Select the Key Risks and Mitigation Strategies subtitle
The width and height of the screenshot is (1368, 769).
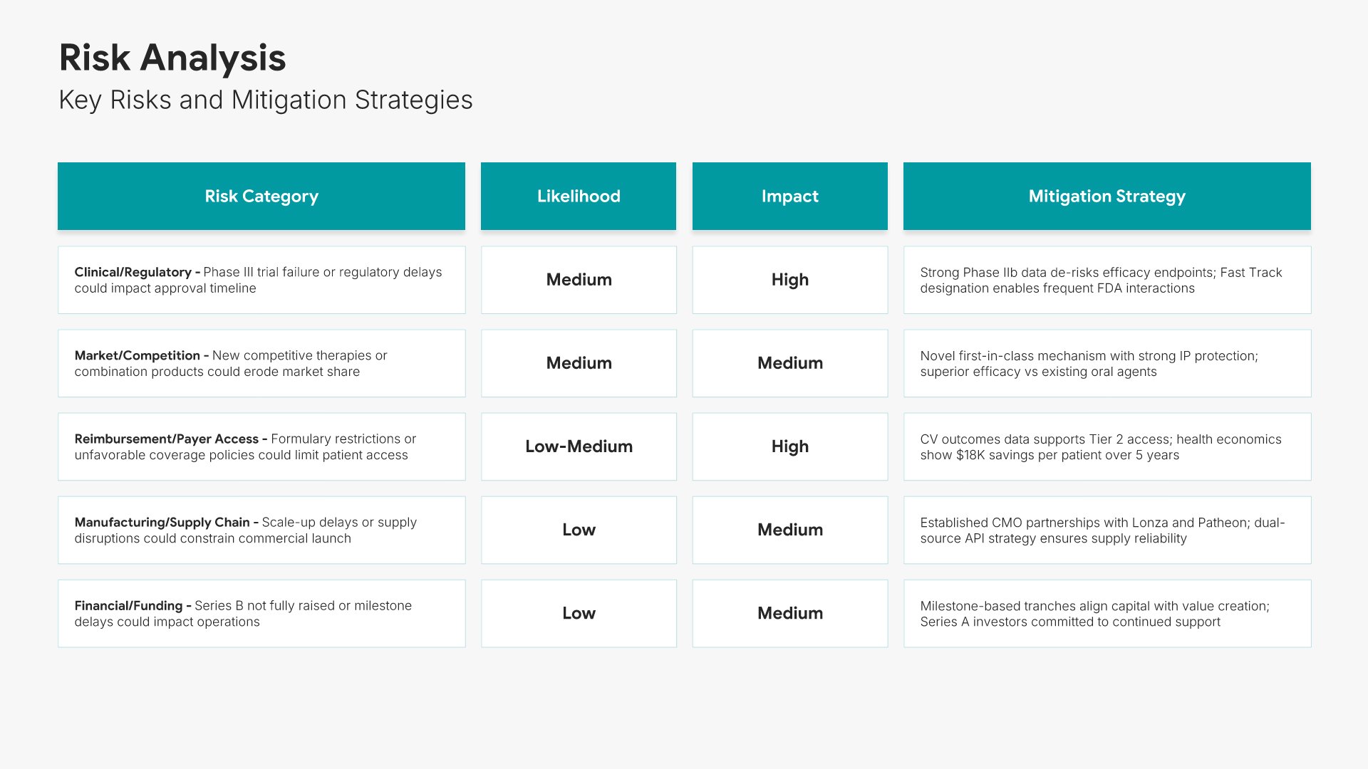265,100
